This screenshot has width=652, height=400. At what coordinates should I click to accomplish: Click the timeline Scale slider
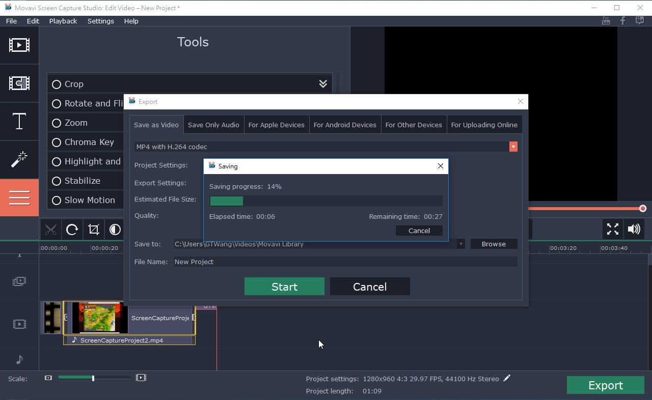click(x=93, y=378)
